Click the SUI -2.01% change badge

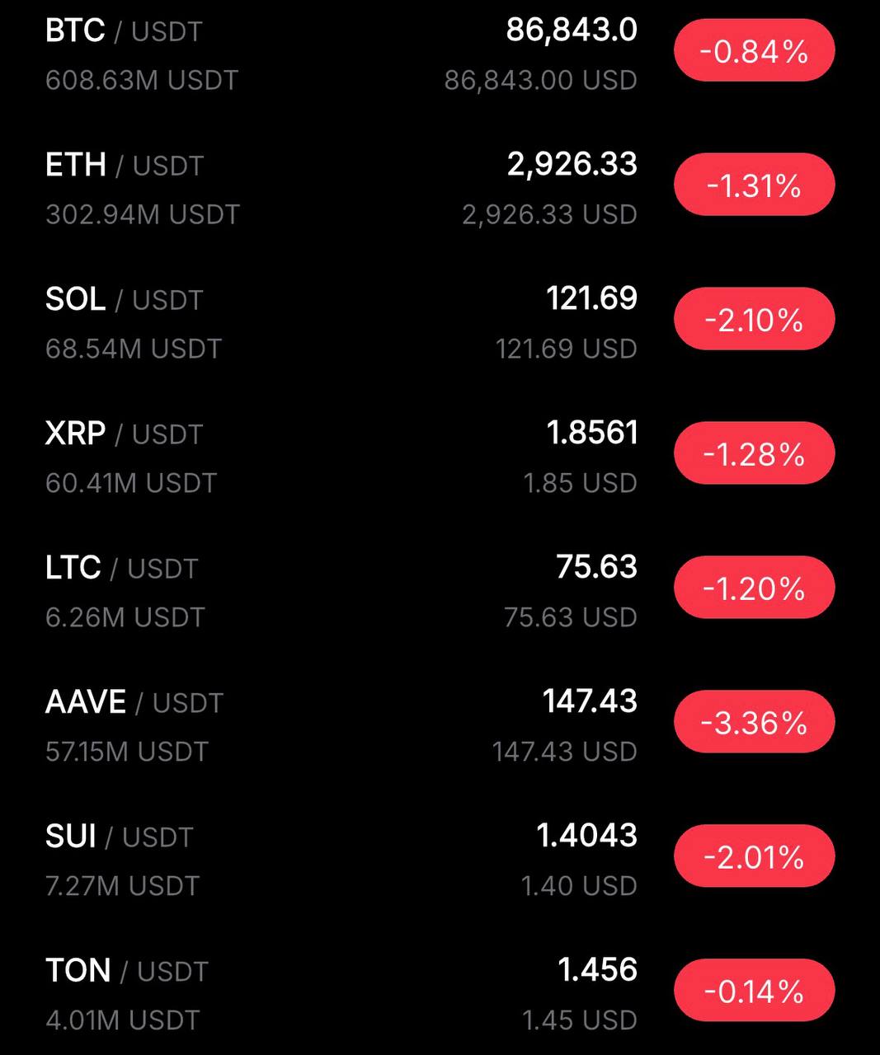[x=754, y=857]
